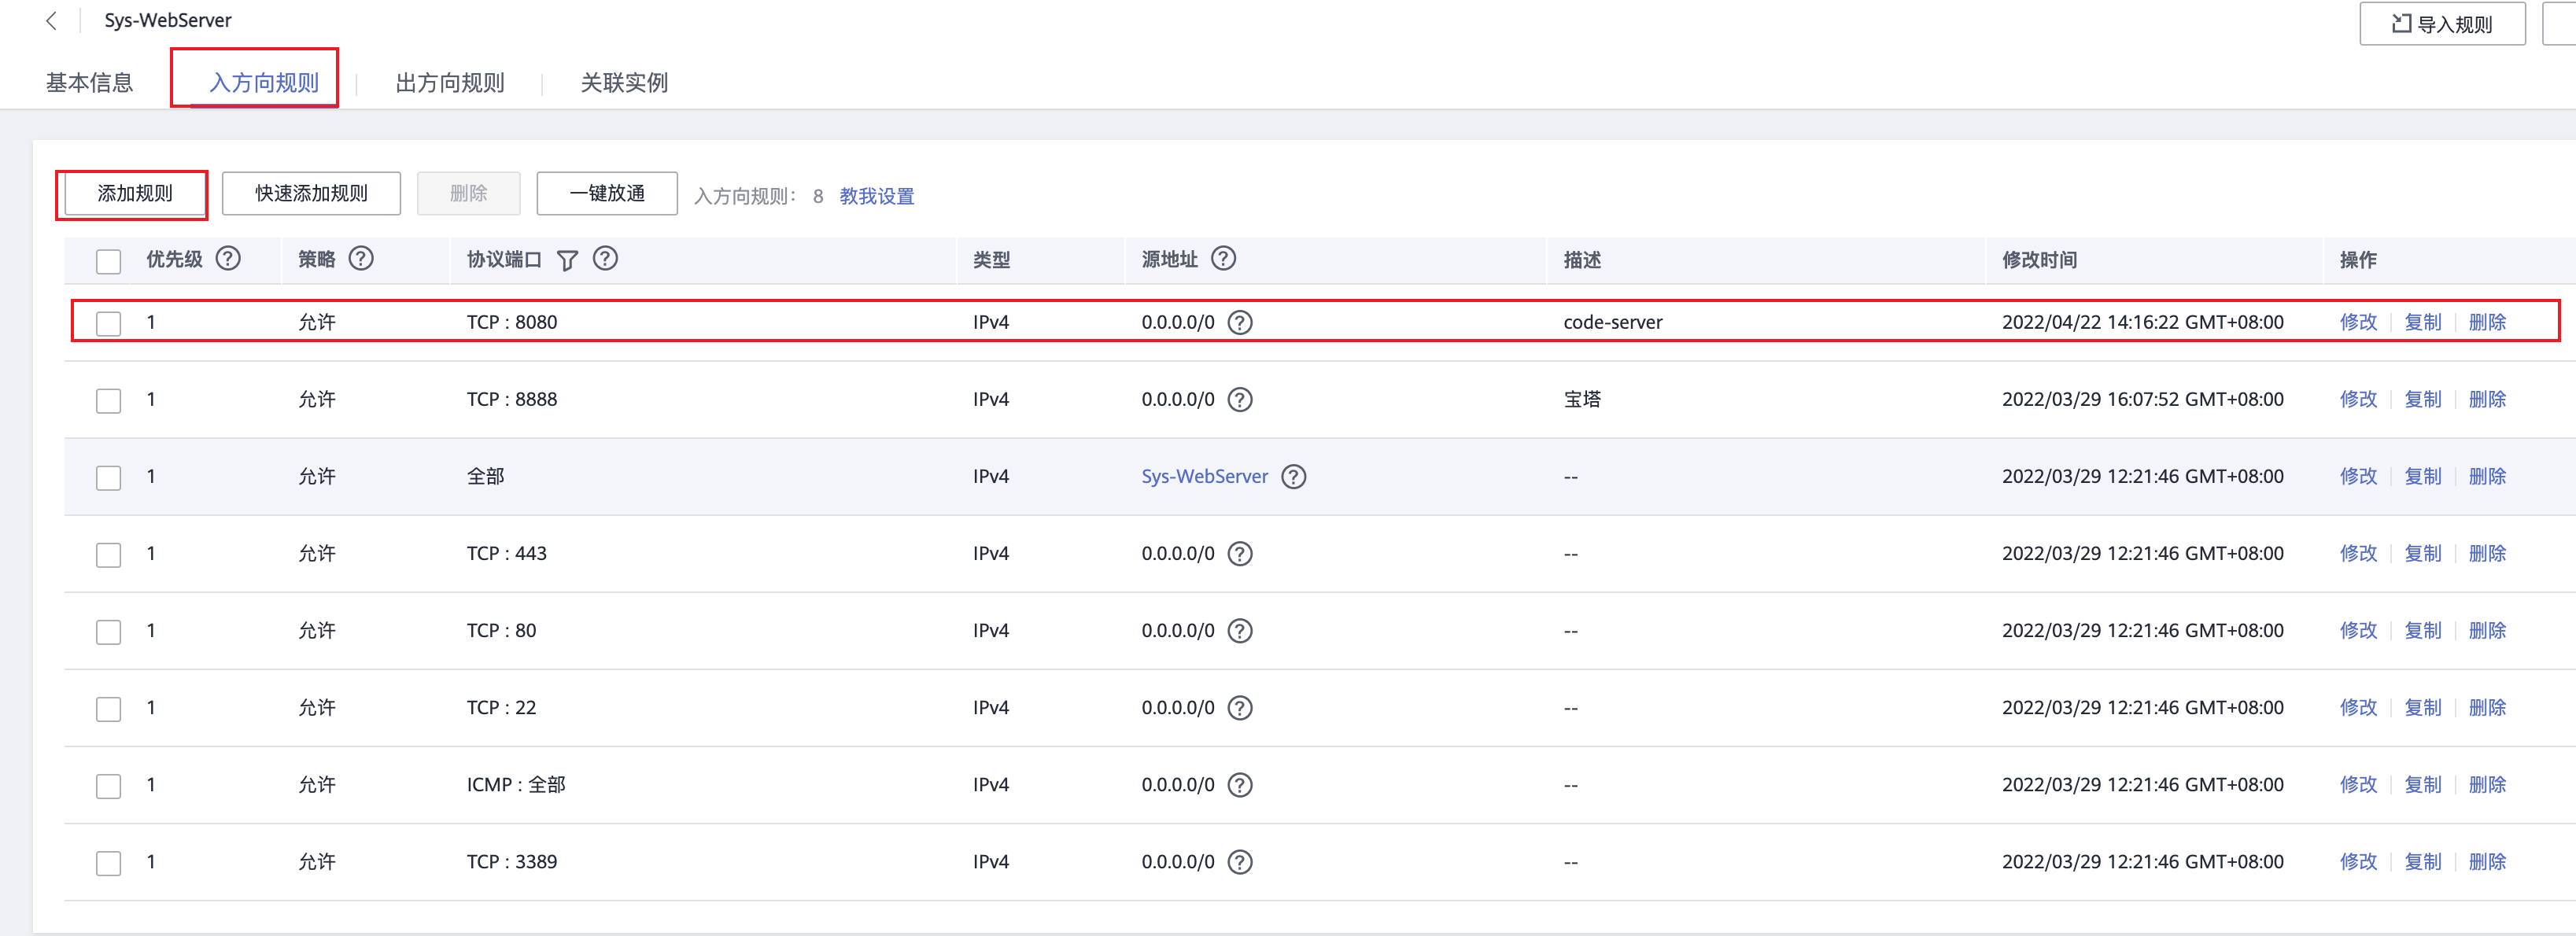2576x936 pixels.
Task: Switch to the 出方向规则 tab
Action: click(450, 82)
